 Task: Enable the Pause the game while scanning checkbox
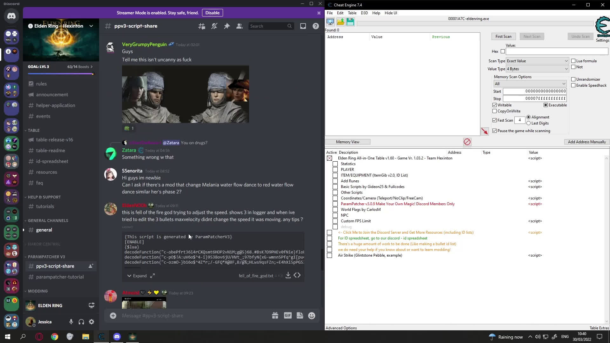[x=495, y=131]
